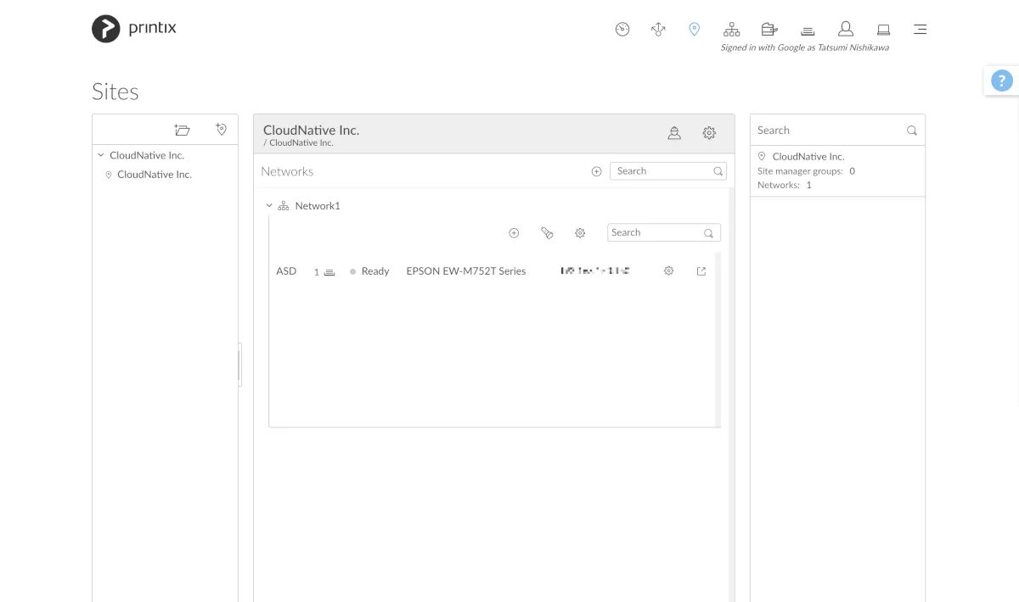Click the add site pin icon
Image resolution: width=1019 pixels, height=602 pixels.
221,130
